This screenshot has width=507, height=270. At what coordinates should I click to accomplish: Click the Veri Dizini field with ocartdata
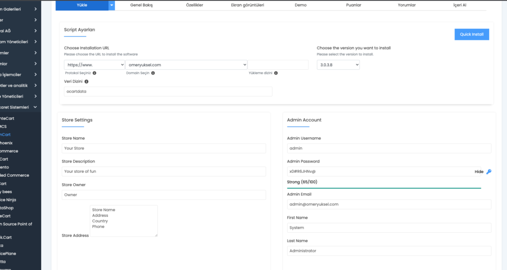click(168, 92)
